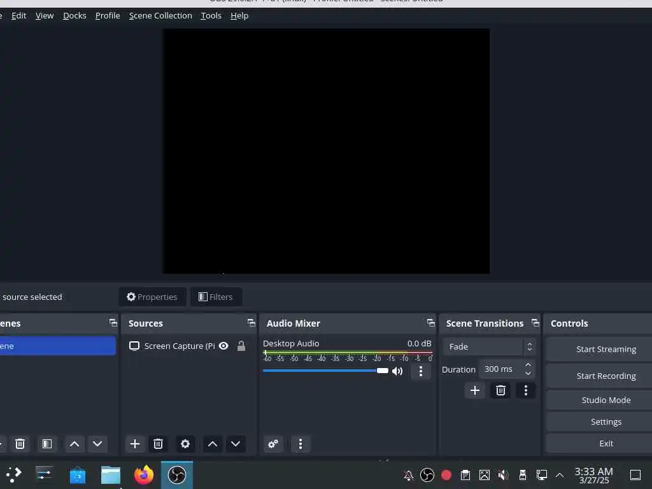Select the highlighted scene in Scenes list
Image resolution: width=652 pixels, height=489 pixels.
pyautogui.click(x=58, y=346)
